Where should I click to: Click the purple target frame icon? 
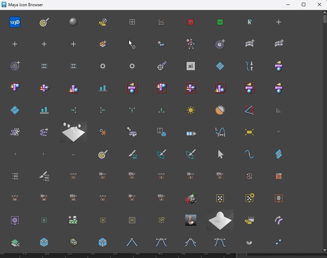[x=15, y=221]
